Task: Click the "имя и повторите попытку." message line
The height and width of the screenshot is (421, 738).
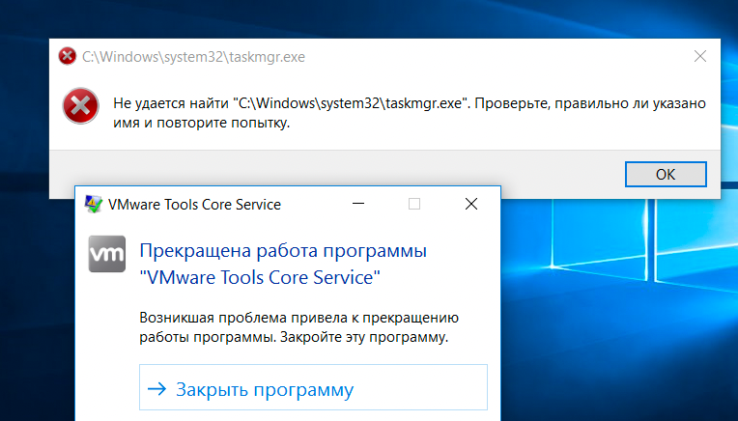Action: 202,123
